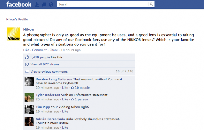This screenshot has width=204, height=130.
Task: Click the Nikon logo profile picture
Action: (13, 35)
